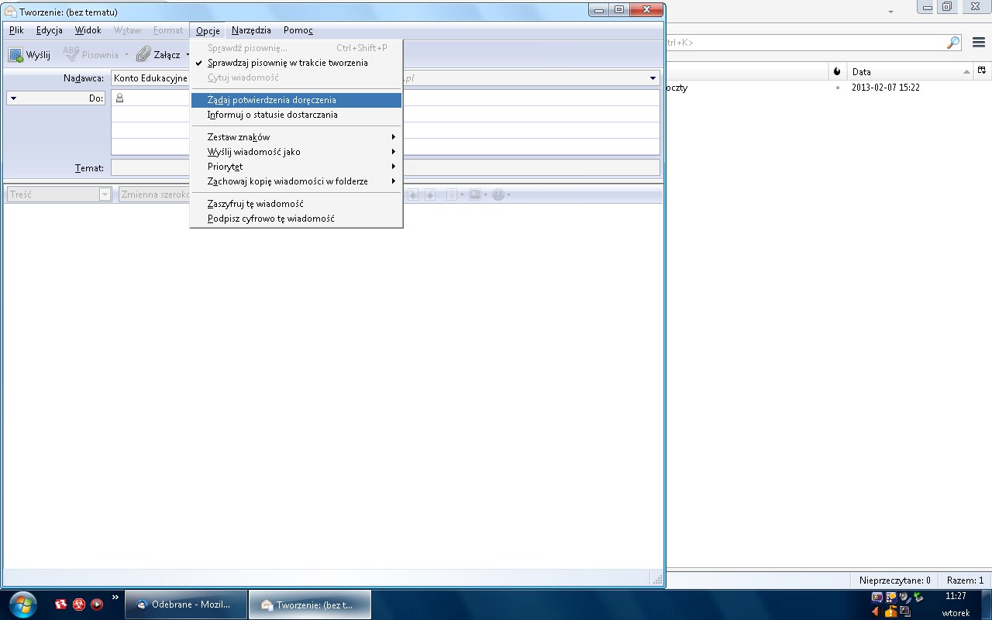Click Nieprzeczytane: 0 in status bar
This screenshot has height=620, width=992.
tap(895, 580)
